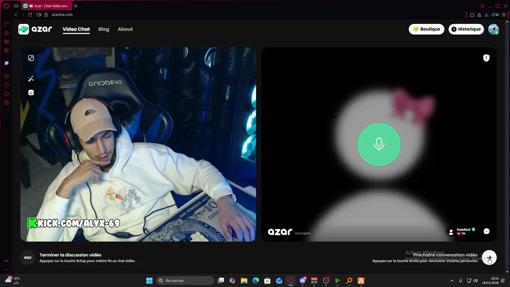The width and height of the screenshot is (510, 287).
Task: Open Copilot on the taskbar
Action: 232,281
